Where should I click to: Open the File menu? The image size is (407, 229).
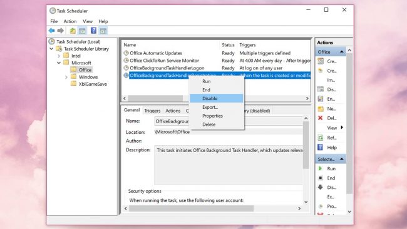pyautogui.click(x=54, y=21)
